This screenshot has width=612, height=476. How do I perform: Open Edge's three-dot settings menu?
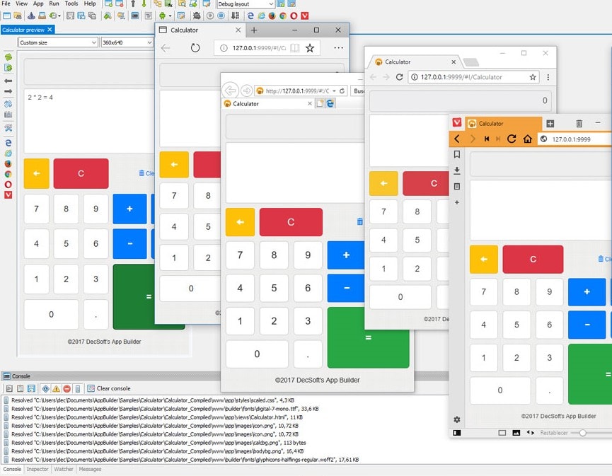click(338, 48)
